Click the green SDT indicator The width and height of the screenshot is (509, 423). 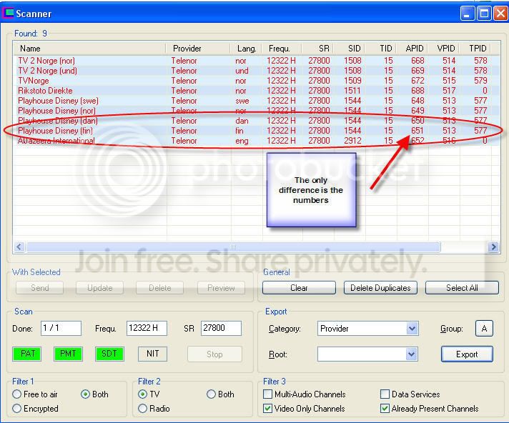coord(109,354)
